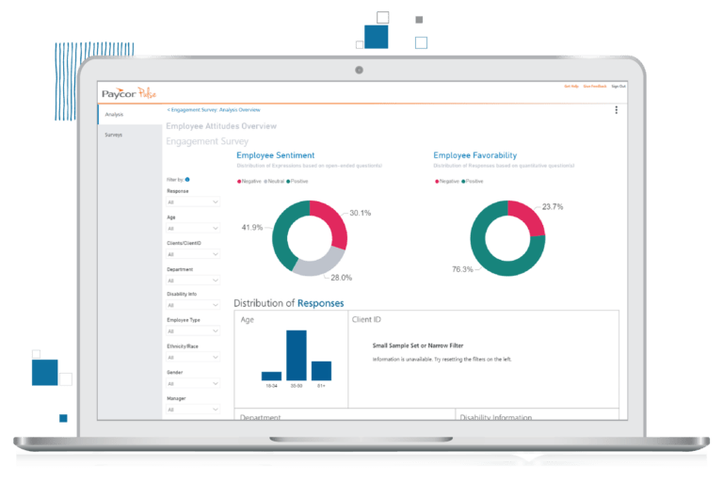Click the Paycor Pulse logo

click(x=132, y=92)
